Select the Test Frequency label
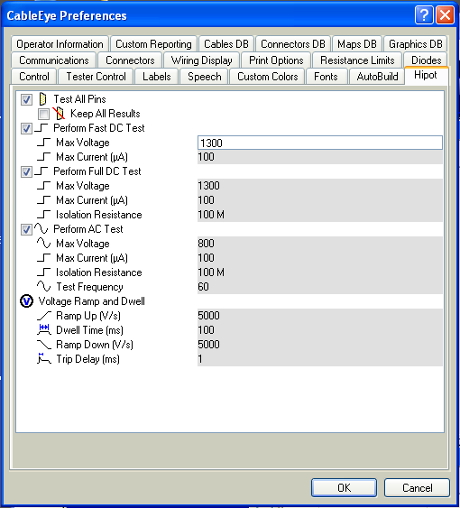 click(89, 287)
